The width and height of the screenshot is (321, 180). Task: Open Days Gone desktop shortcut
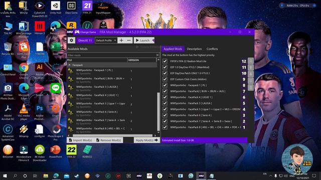[x=71, y=7]
